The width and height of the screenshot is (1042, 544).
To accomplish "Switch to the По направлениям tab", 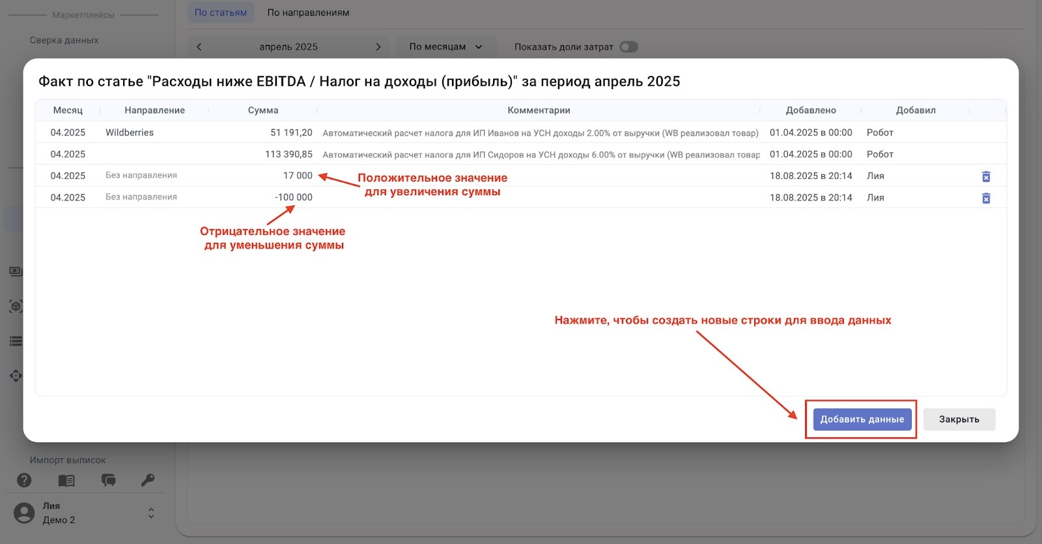I will coord(308,12).
